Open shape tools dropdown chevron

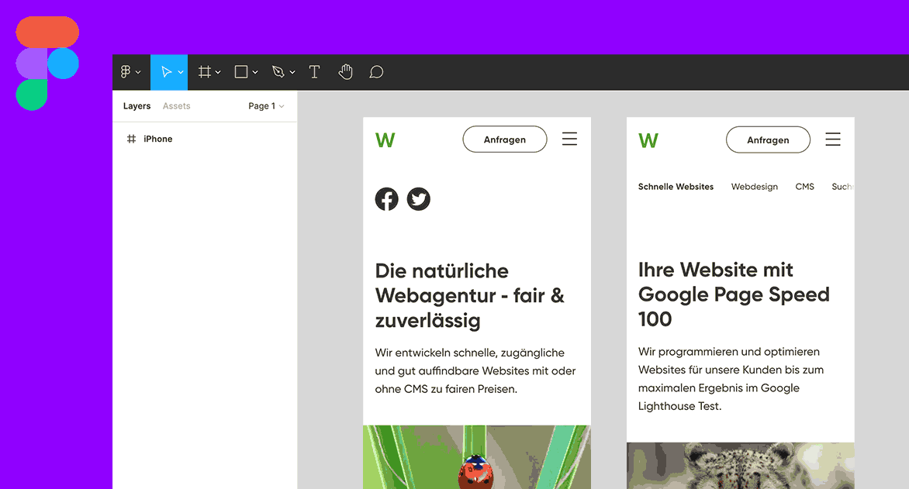click(255, 72)
